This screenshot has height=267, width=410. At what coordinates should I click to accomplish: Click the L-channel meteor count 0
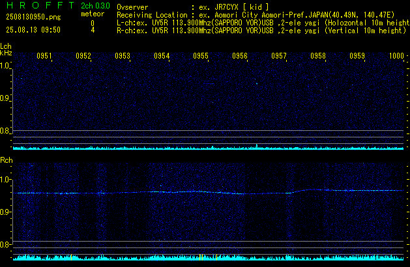click(x=93, y=23)
